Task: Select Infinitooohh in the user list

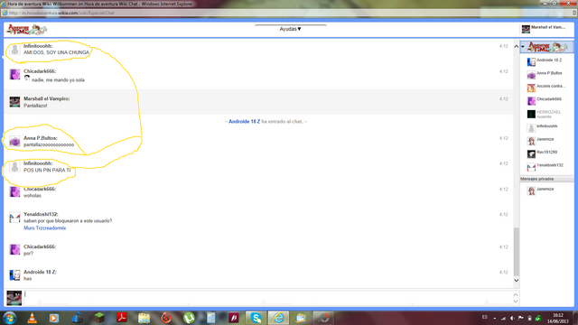Action: (x=546, y=126)
